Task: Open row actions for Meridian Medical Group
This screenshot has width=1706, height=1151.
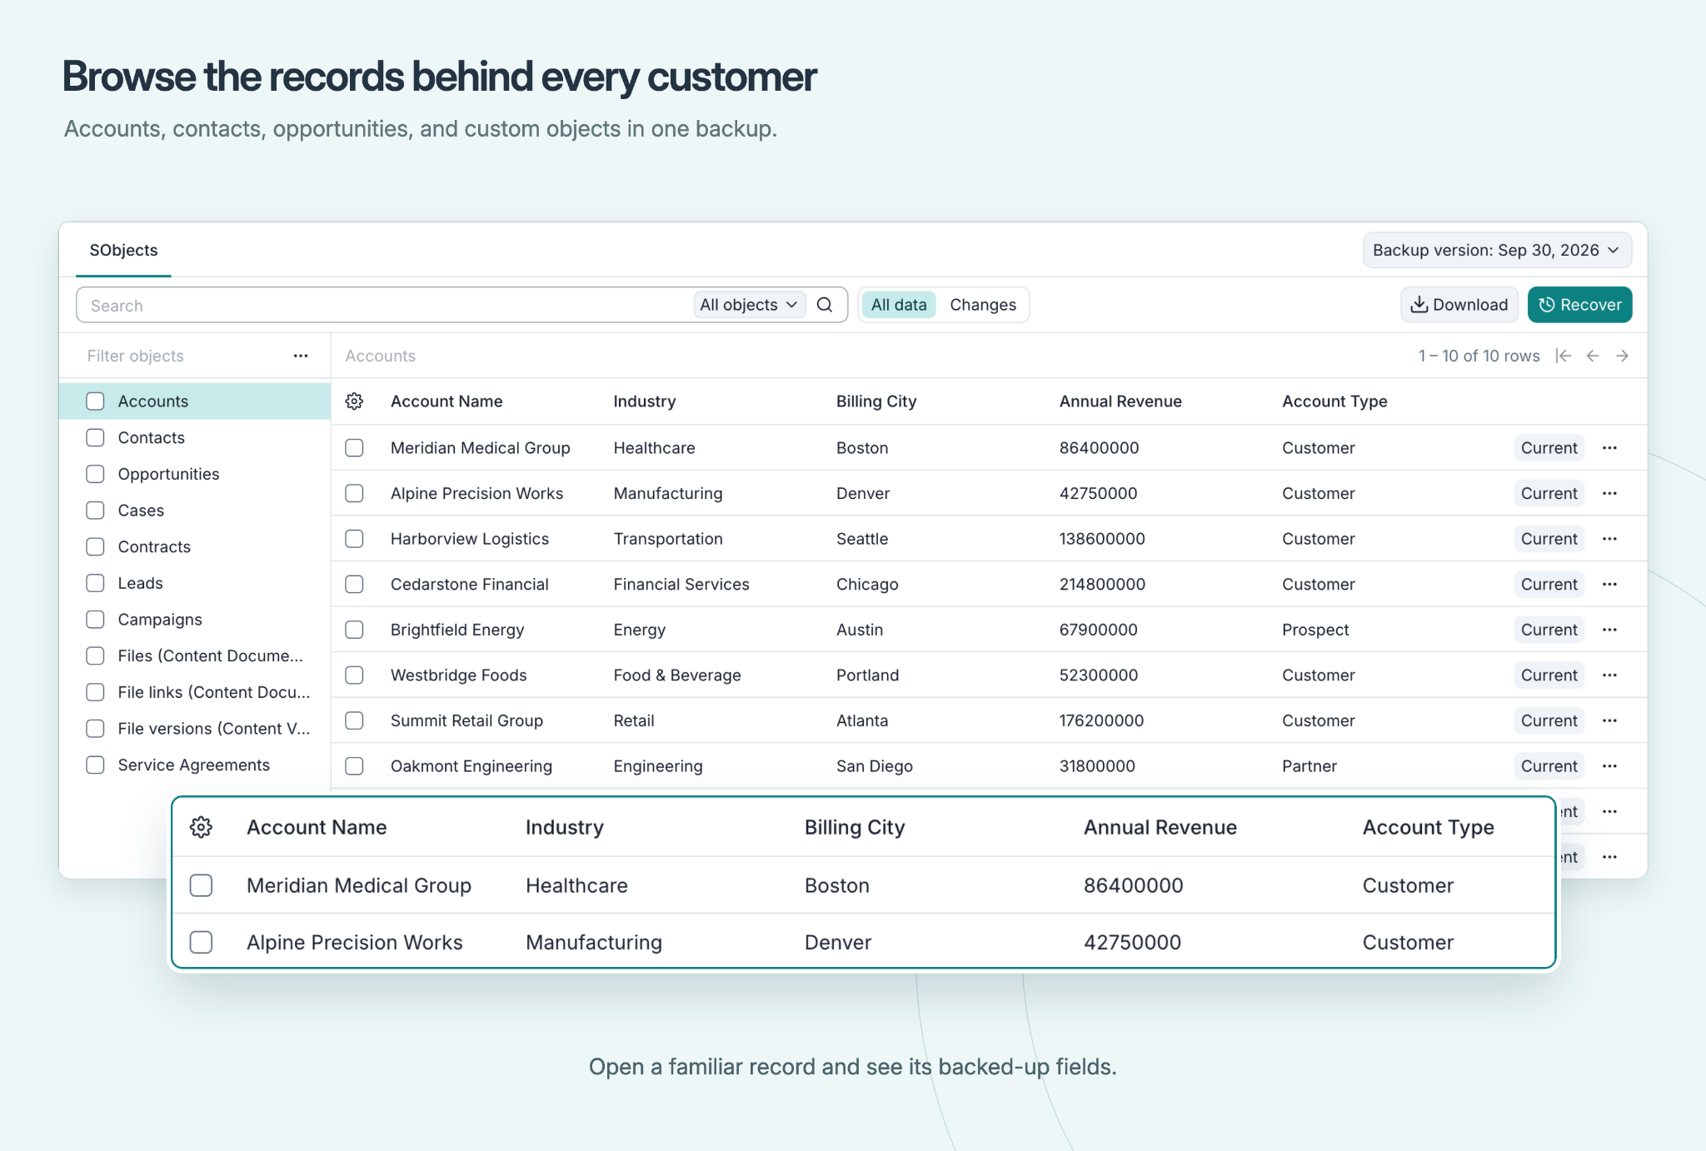Action: click(1609, 448)
